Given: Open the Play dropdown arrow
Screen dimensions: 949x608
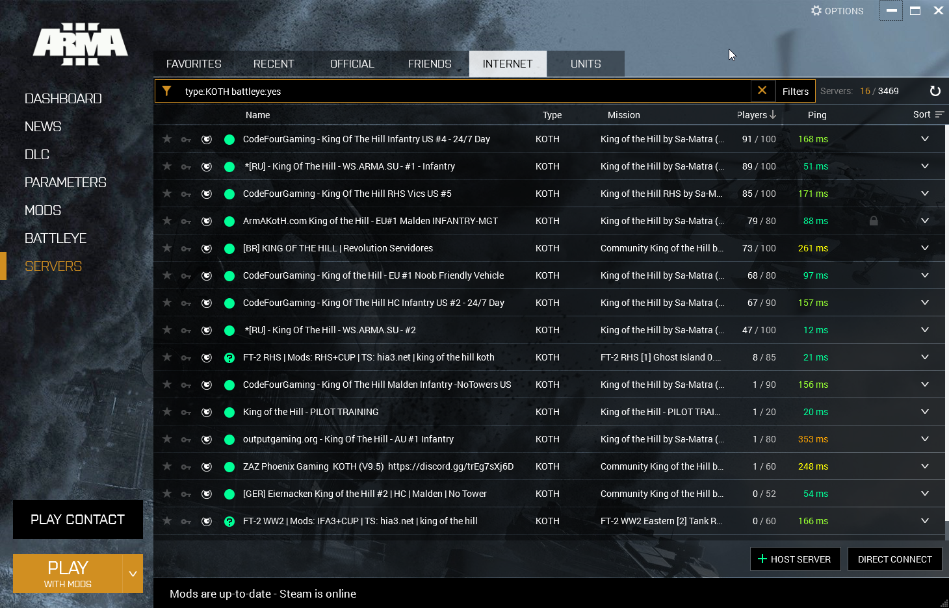Looking at the screenshot, I should (133, 574).
